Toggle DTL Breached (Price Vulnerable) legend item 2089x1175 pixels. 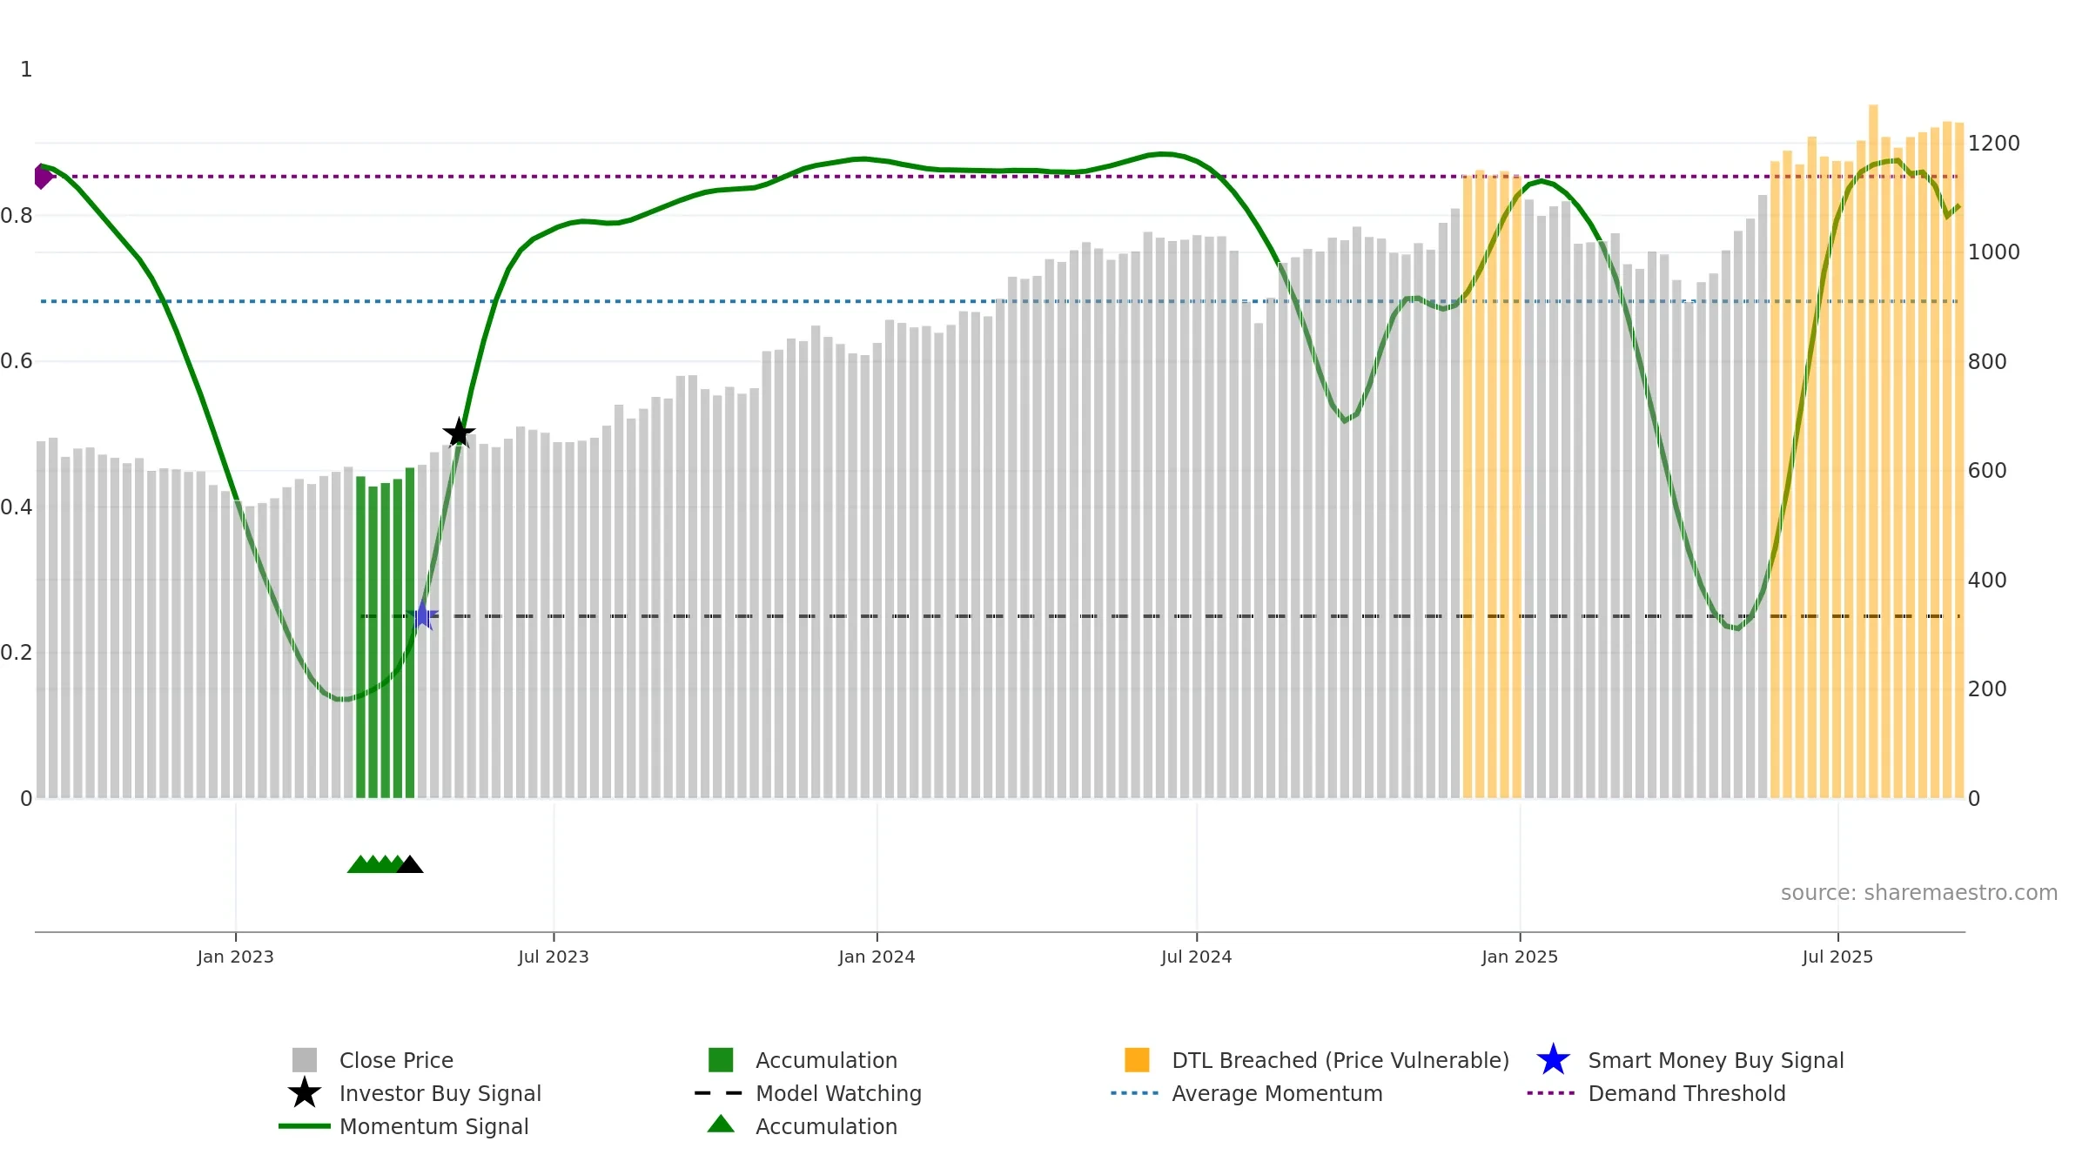pos(1340,1060)
